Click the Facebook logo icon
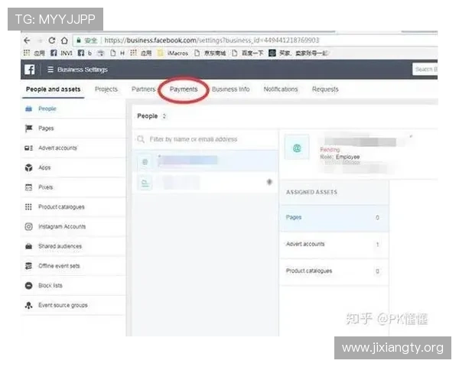Viewport: 459px width, 367px height. (x=28, y=70)
